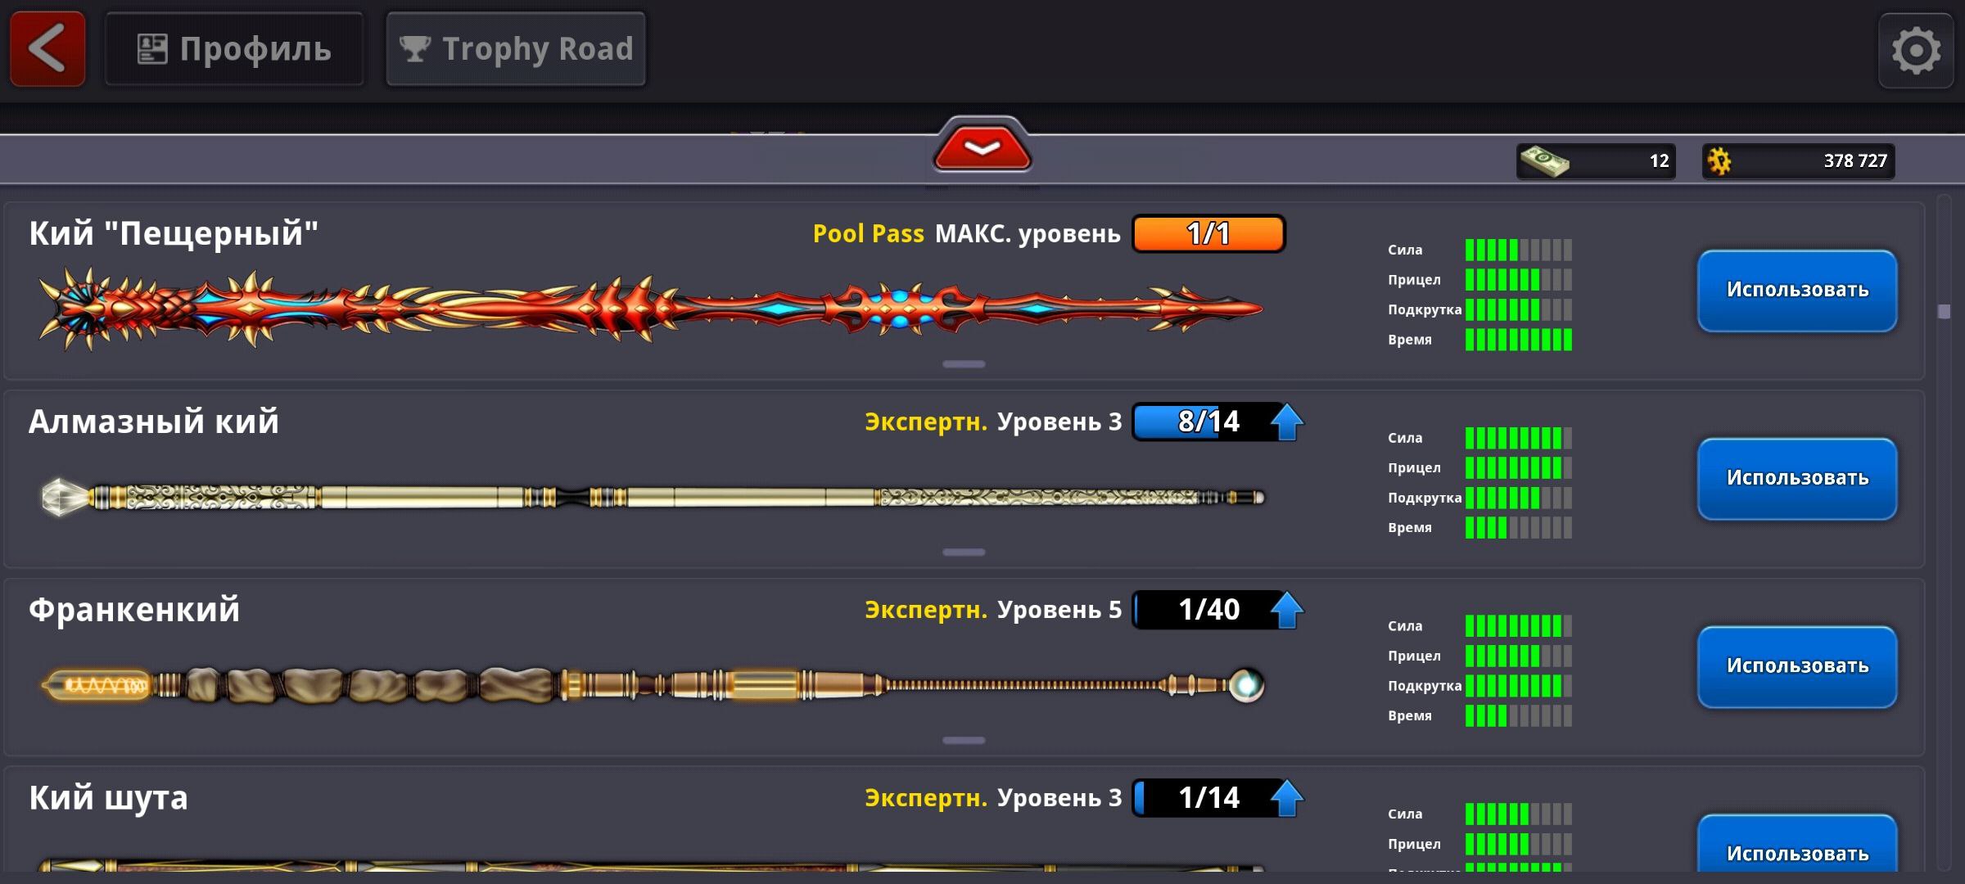Click upgrade arrow for Кий шута
This screenshot has width=1965, height=884.
pyautogui.click(x=1286, y=798)
